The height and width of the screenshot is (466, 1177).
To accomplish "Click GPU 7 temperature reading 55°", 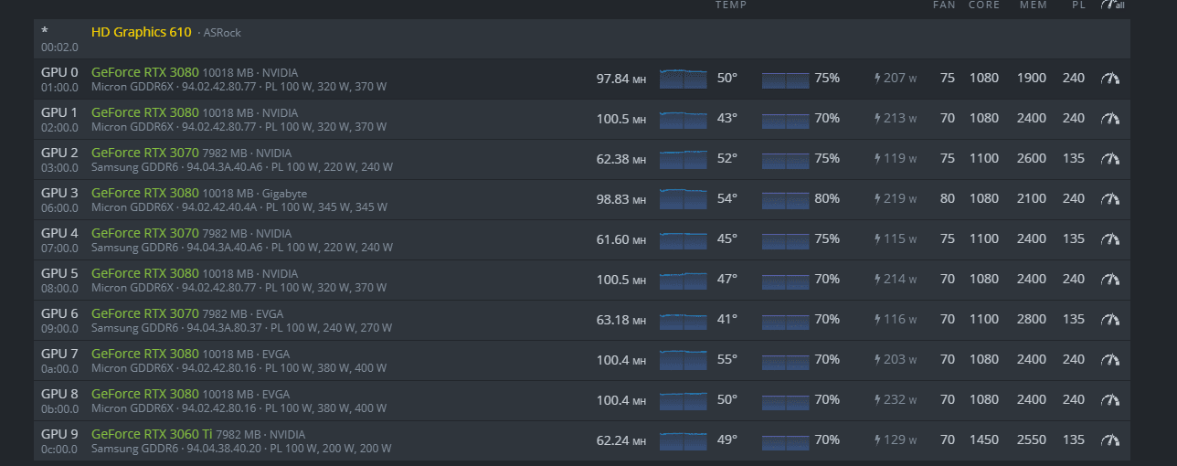I will (726, 360).
